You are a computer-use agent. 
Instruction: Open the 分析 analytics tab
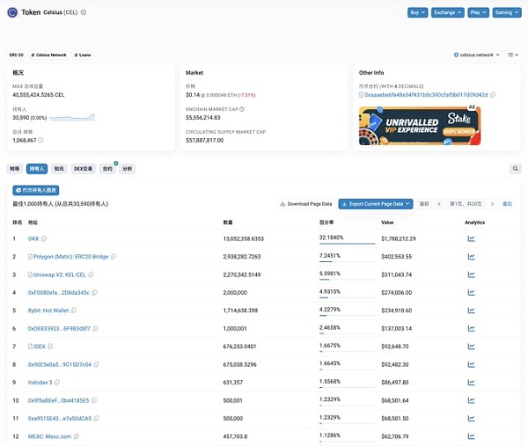[128, 168]
